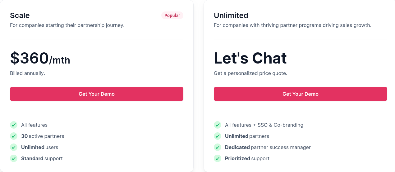Click the checkmark icon beside All features
This screenshot has width=395, height=172.
tap(13, 125)
